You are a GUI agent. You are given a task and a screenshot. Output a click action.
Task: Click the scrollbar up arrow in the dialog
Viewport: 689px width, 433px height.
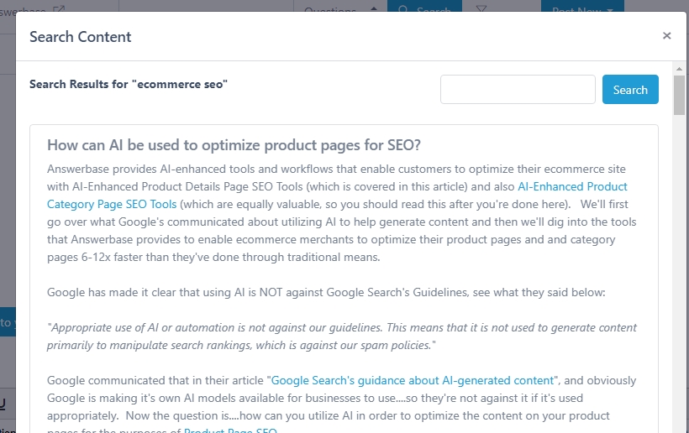pos(679,69)
